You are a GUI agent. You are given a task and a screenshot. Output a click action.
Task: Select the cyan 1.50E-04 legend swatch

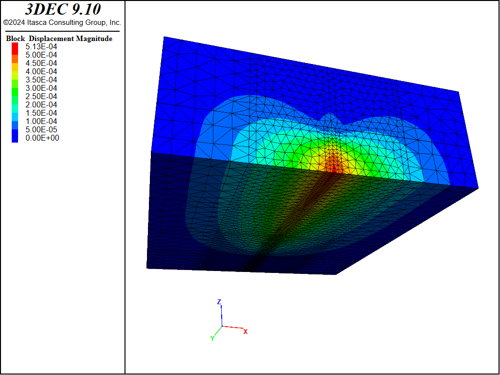15,113
